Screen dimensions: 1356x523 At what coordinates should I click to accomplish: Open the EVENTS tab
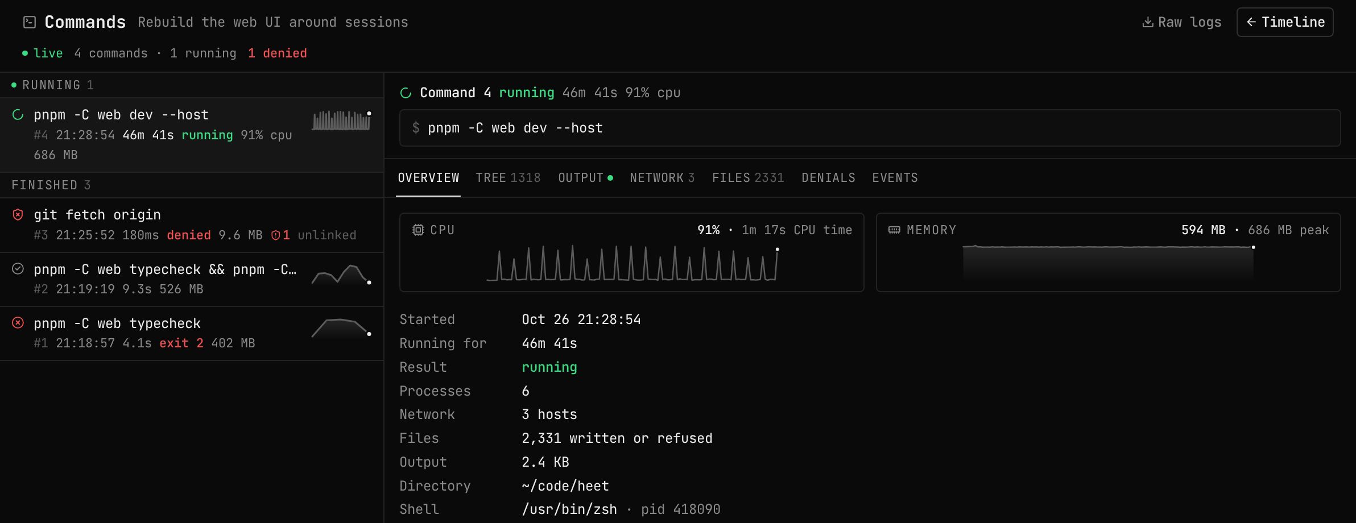[x=895, y=178]
